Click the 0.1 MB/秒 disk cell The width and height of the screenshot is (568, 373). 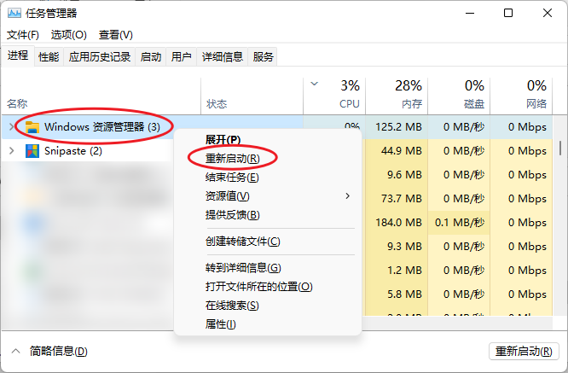click(x=460, y=222)
